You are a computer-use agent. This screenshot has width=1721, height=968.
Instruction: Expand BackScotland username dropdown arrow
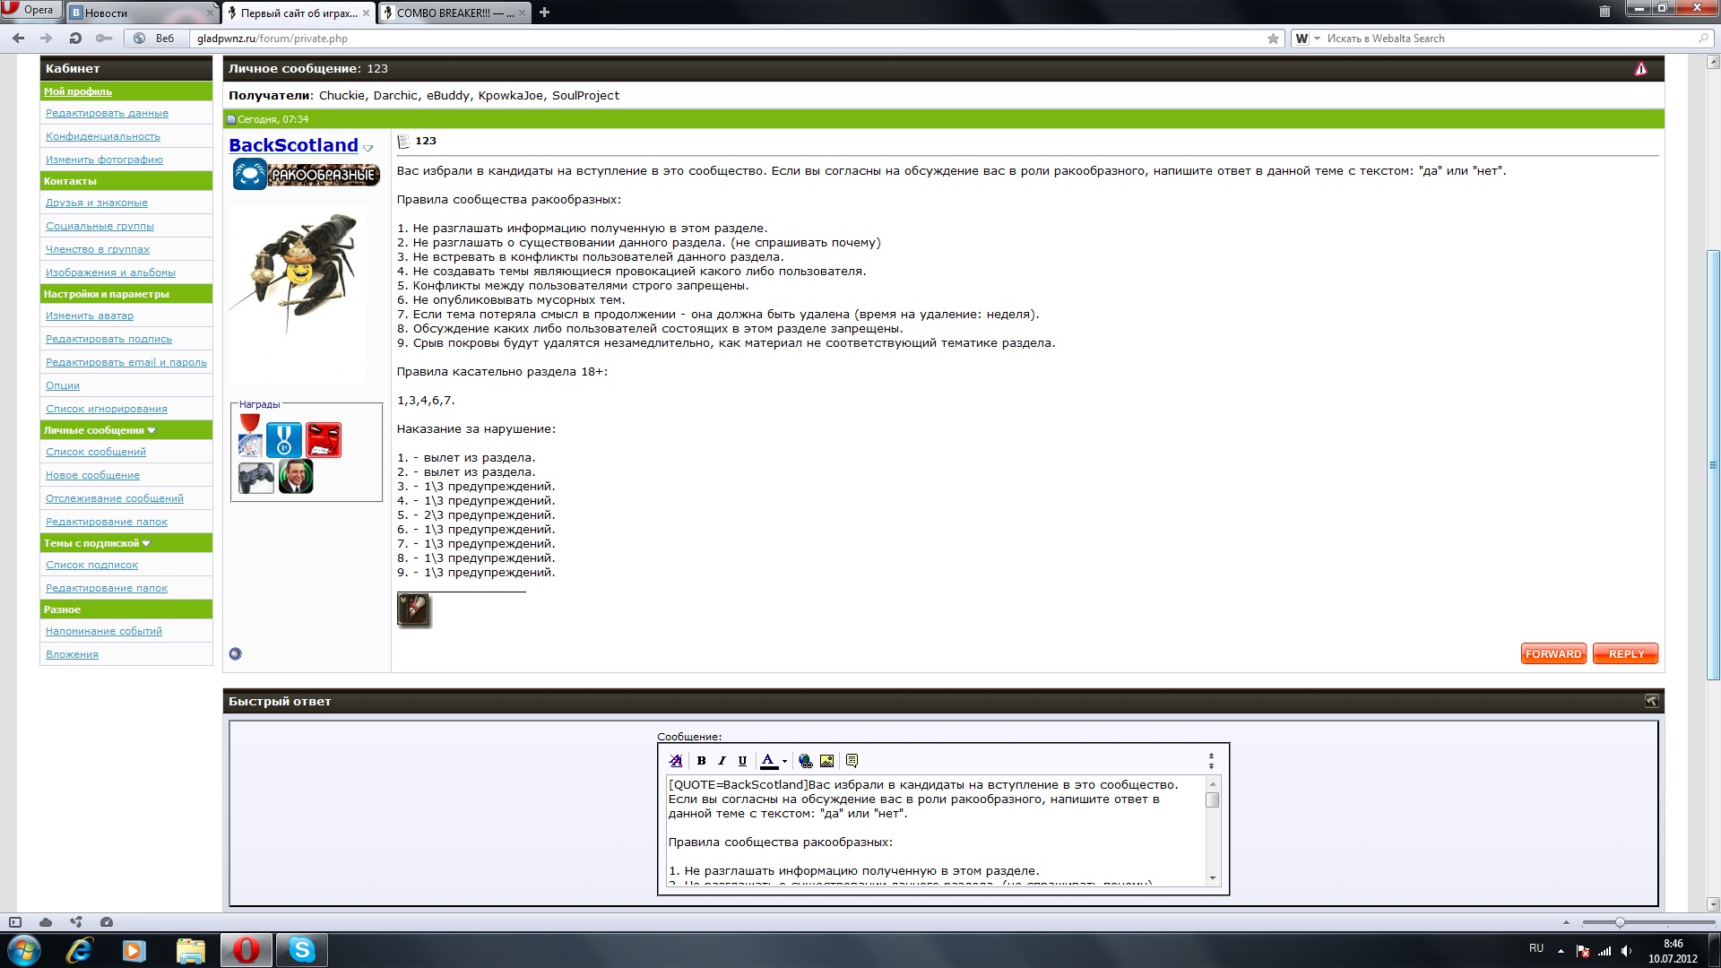point(368,148)
